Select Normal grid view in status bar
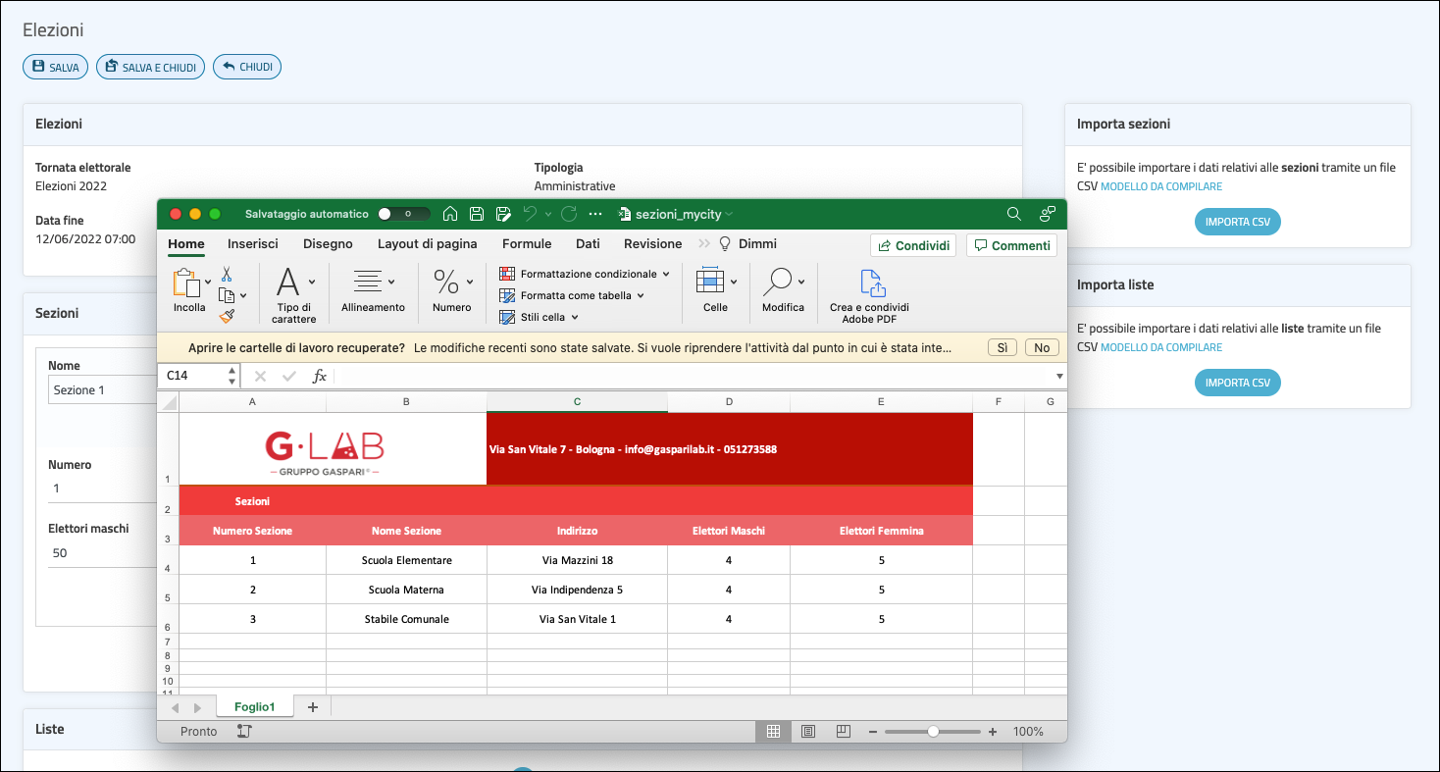This screenshot has height=772, width=1440. 773,732
